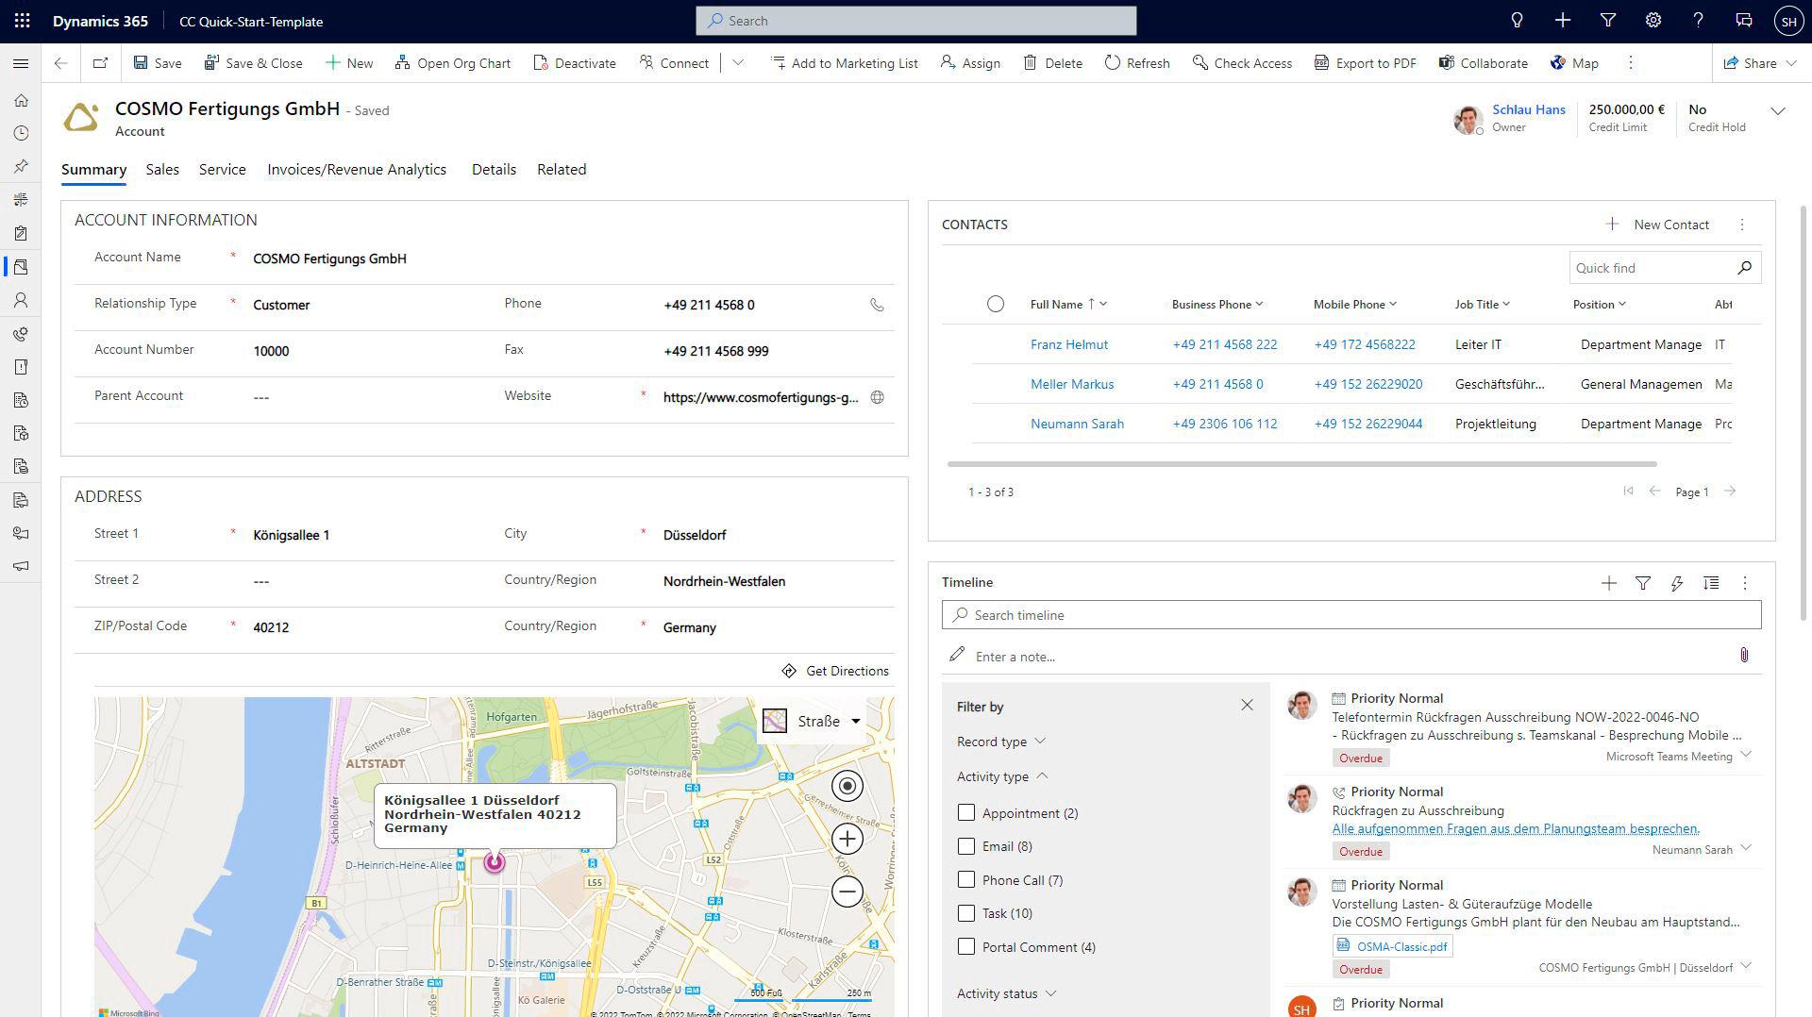Toggle the timeline filter funnel icon

coord(1643,583)
